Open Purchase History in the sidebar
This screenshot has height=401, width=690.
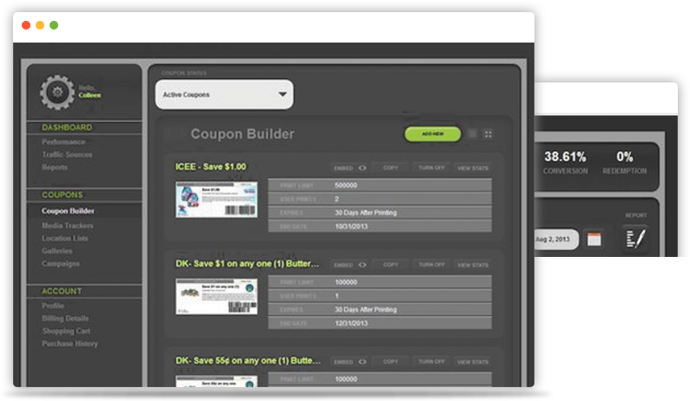70,344
